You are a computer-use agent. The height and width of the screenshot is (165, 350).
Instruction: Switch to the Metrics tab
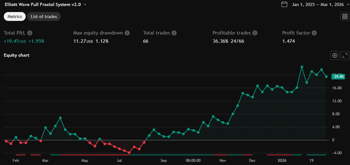click(x=15, y=16)
